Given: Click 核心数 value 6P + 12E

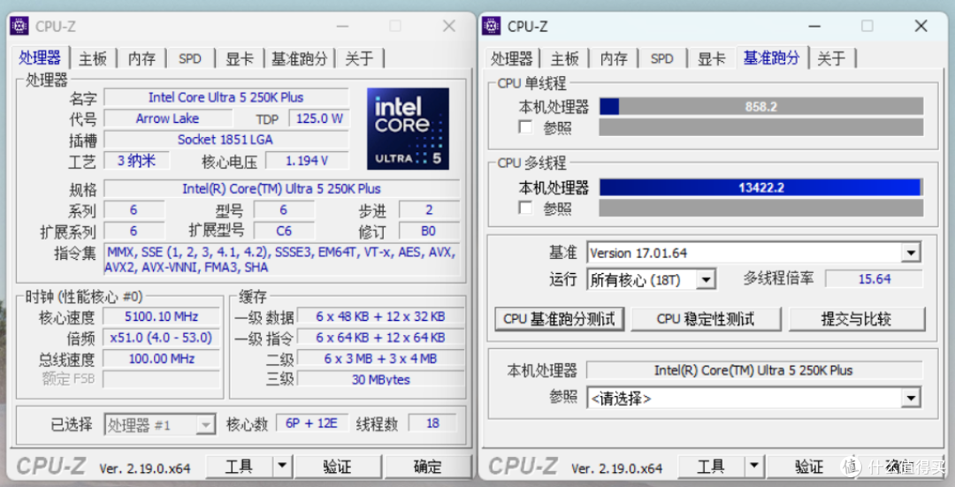Looking at the screenshot, I should pos(312,423).
